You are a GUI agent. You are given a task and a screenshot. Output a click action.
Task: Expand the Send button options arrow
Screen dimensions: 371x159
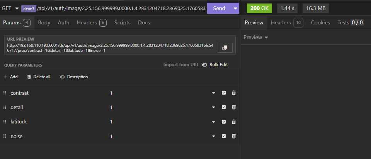click(x=235, y=9)
